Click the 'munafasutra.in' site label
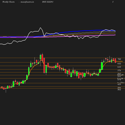 (27, 2)
